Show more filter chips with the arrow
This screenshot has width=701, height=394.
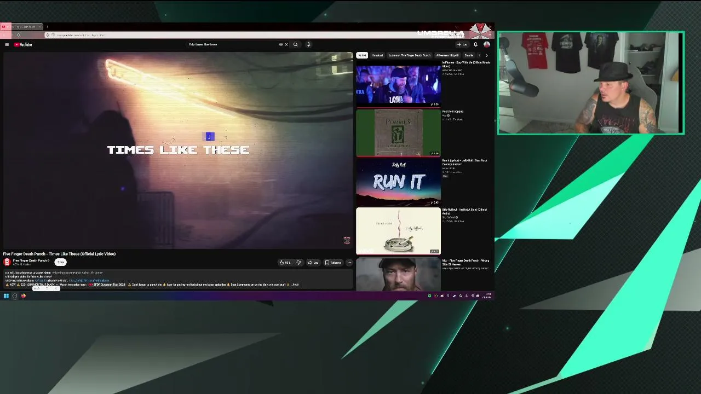click(x=486, y=55)
